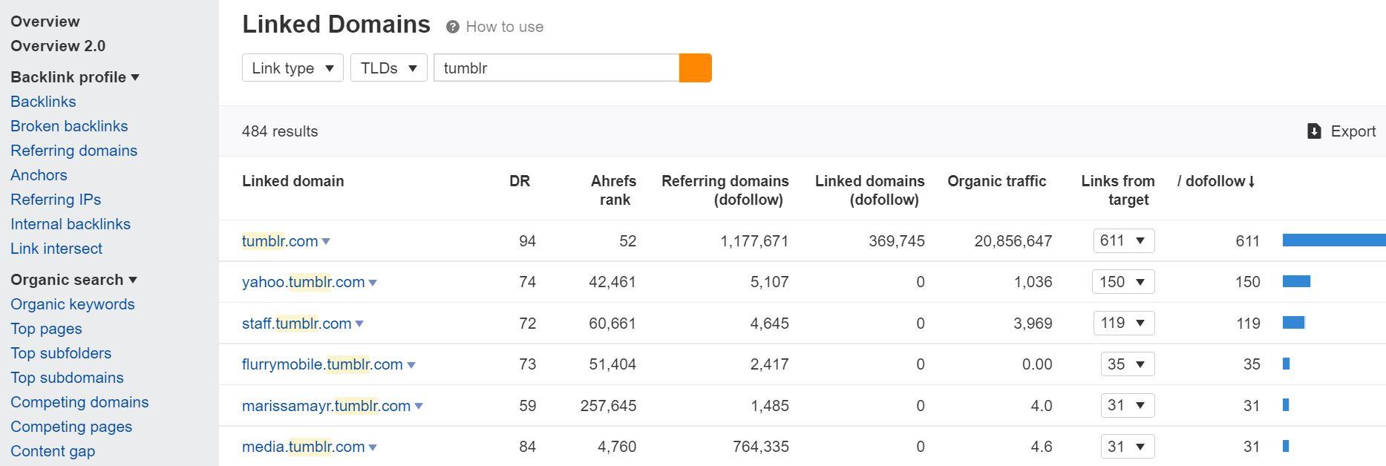This screenshot has height=466, width=1386.
Task: Go to Top subfolders report
Action: click(61, 353)
